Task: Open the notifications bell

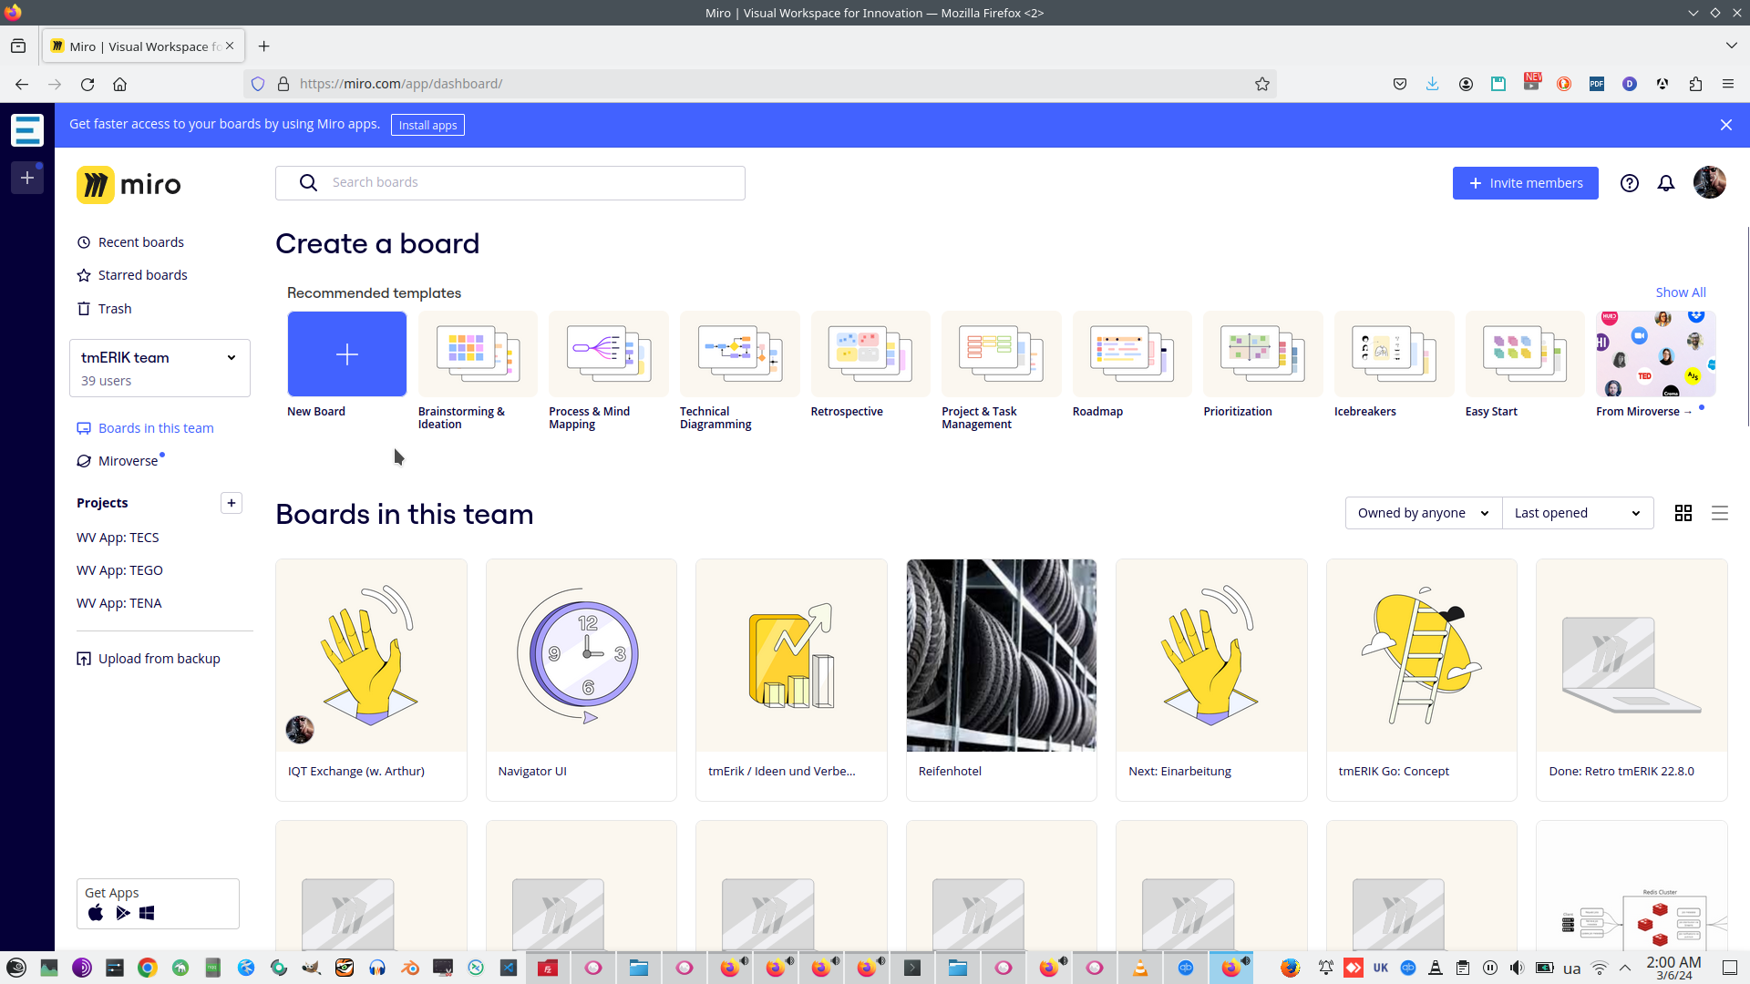Action: pos(1665,183)
